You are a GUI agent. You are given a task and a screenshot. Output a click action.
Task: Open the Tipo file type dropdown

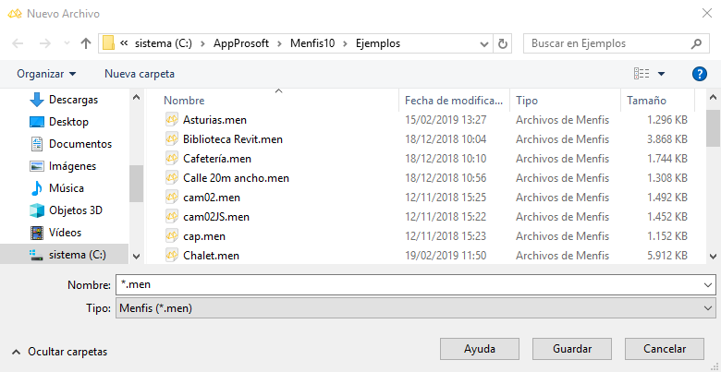[x=416, y=308]
